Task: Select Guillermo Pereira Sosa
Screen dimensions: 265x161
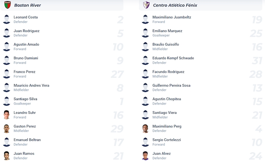Action: pos(171,85)
